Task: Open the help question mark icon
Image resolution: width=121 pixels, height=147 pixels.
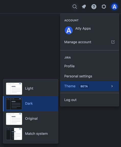Action: point(94,7)
